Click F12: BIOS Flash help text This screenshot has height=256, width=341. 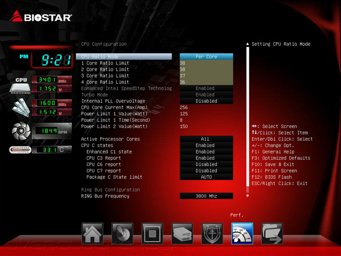272,177
